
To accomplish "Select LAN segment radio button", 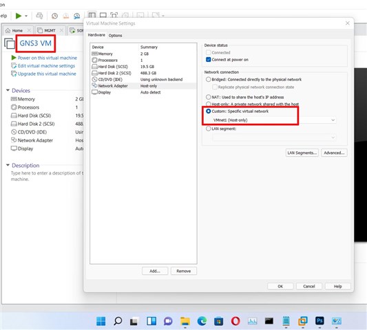I will (x=209, y=129).
